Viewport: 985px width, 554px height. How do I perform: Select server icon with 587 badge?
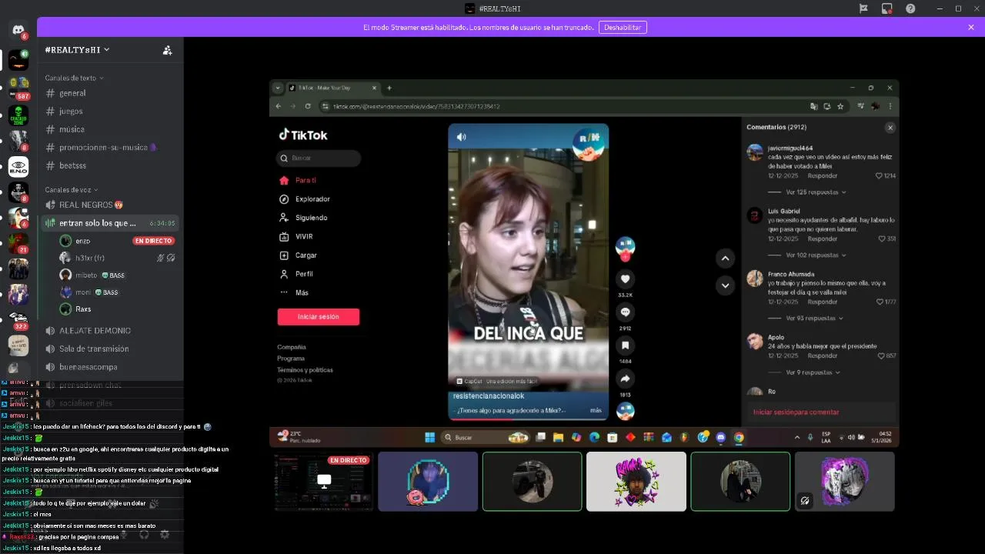pos(18,86)
